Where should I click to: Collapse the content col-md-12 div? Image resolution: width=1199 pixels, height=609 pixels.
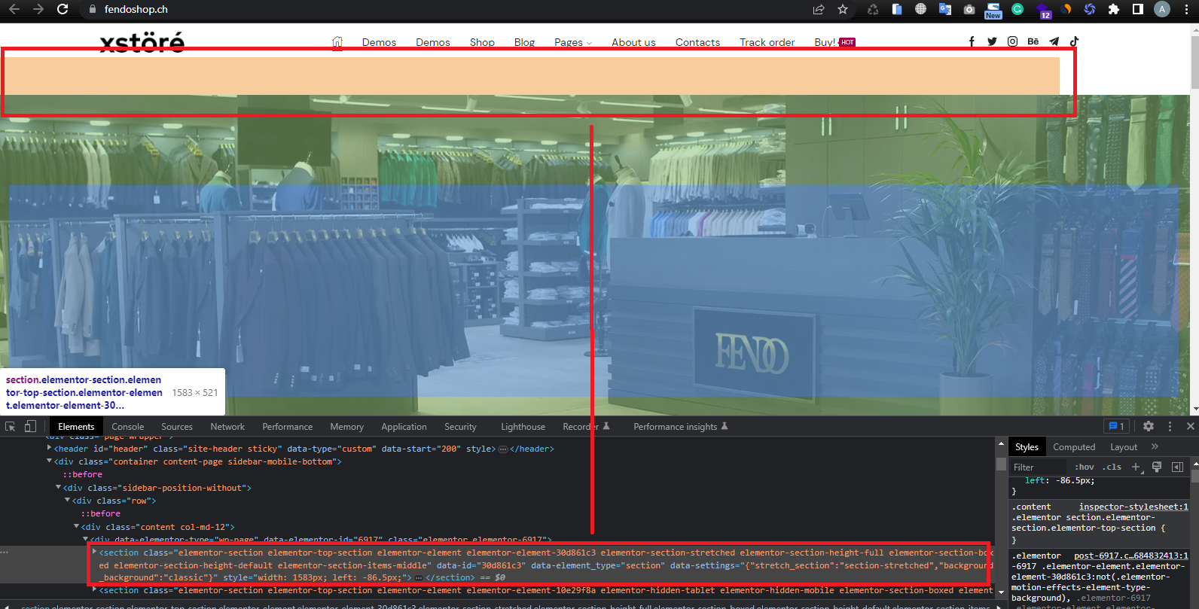point(76,527)
